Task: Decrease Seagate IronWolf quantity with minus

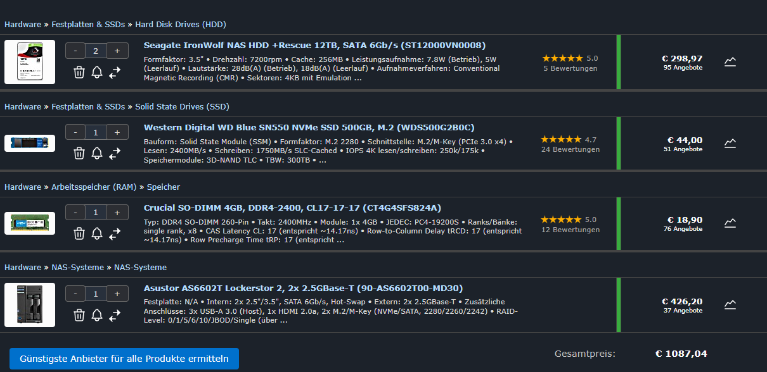Action: pos(75,51)
